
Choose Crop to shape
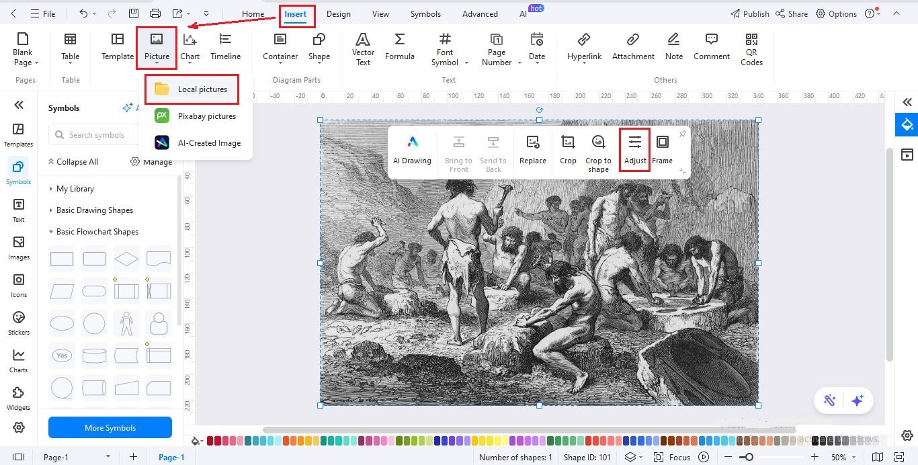coord(598,153)
